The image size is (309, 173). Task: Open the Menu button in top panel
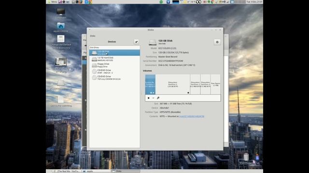53,2
